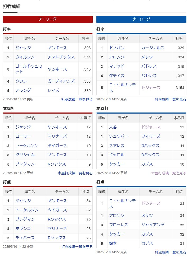
Task: Open ジャッジ in the AL batting average table
Action: pyautogui.click(x=23, y=48)
